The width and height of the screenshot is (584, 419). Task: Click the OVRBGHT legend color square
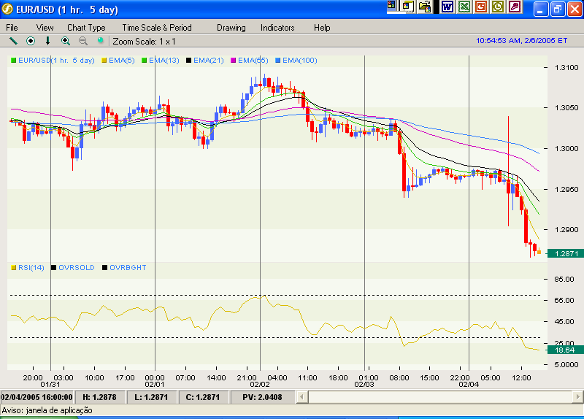point(105,268)
